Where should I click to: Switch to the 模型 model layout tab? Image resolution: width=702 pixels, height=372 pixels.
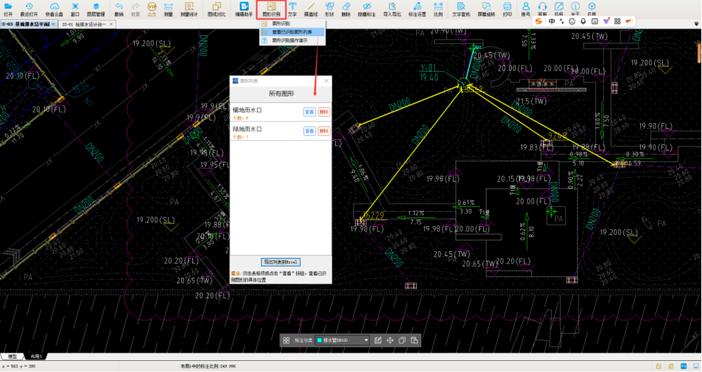[x=12, y=357]
